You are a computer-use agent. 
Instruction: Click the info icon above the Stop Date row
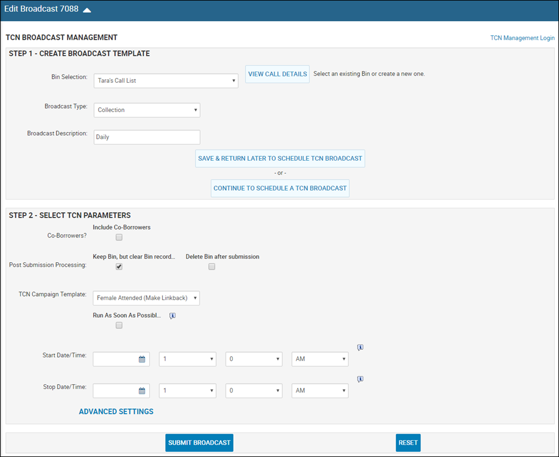point(361,379)
